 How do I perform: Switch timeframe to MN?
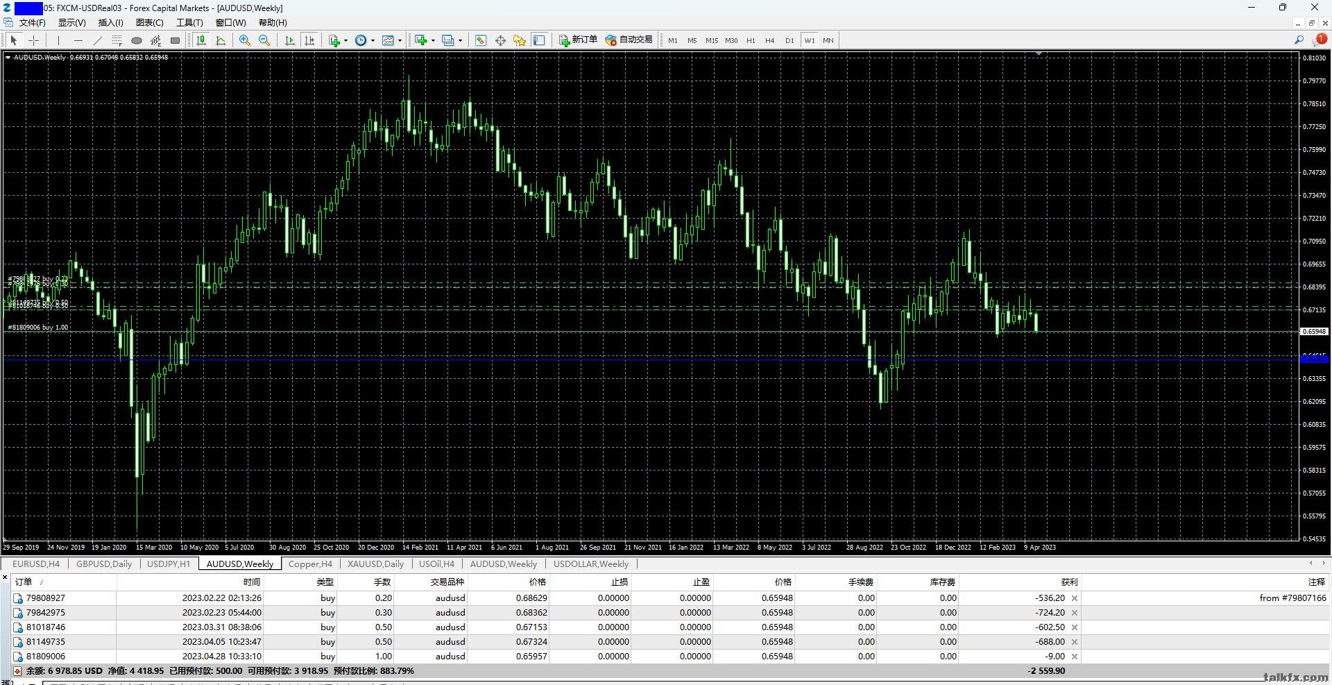pyautogui.click(x=828, y=40)
